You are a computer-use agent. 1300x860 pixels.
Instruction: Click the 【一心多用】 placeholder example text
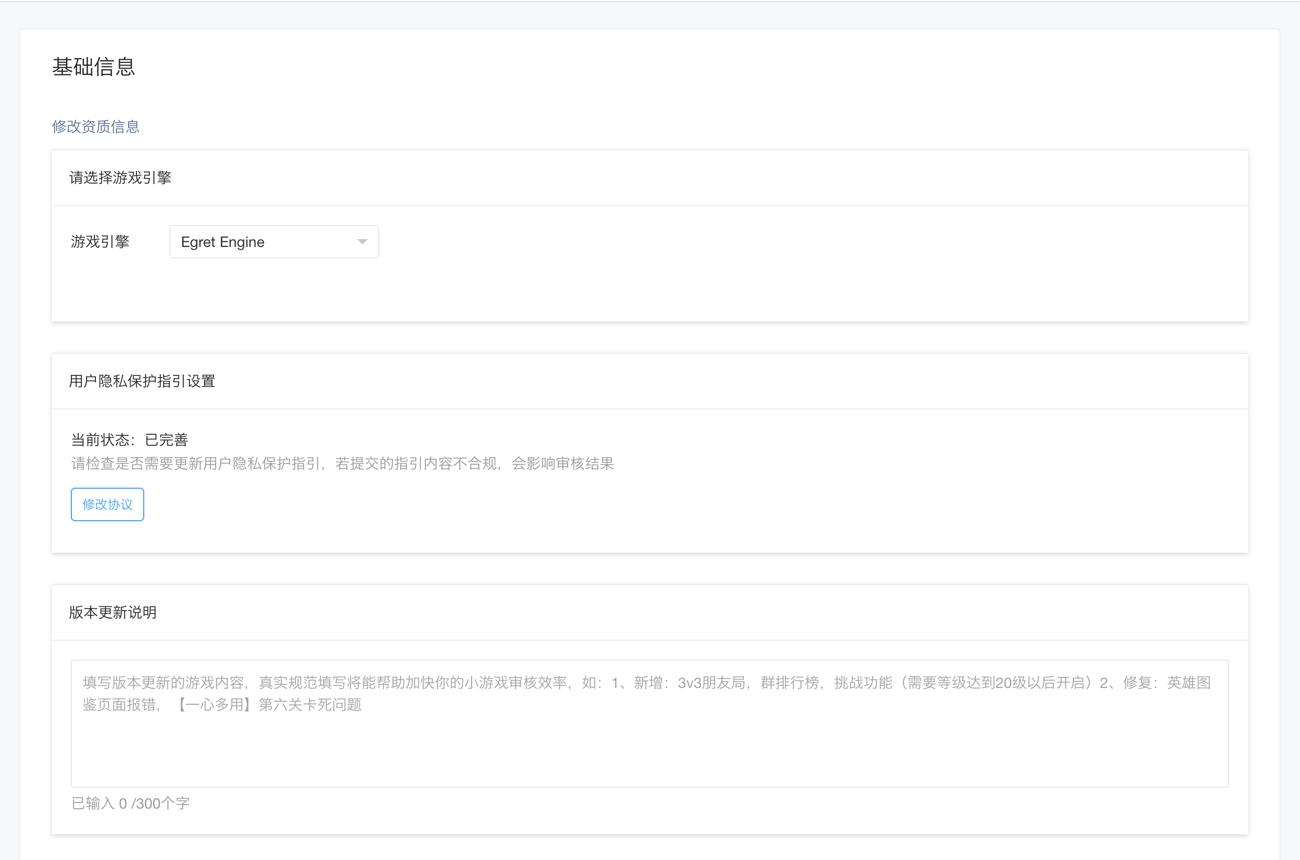pyautogui.click(x=214, y=705)
